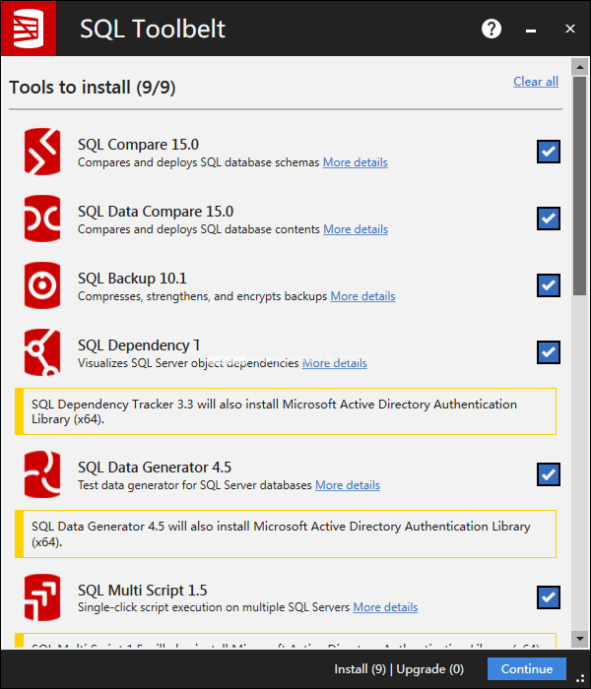Close the SQL Toolbelt installer window
591x689 pixels.
coord(570,29)
